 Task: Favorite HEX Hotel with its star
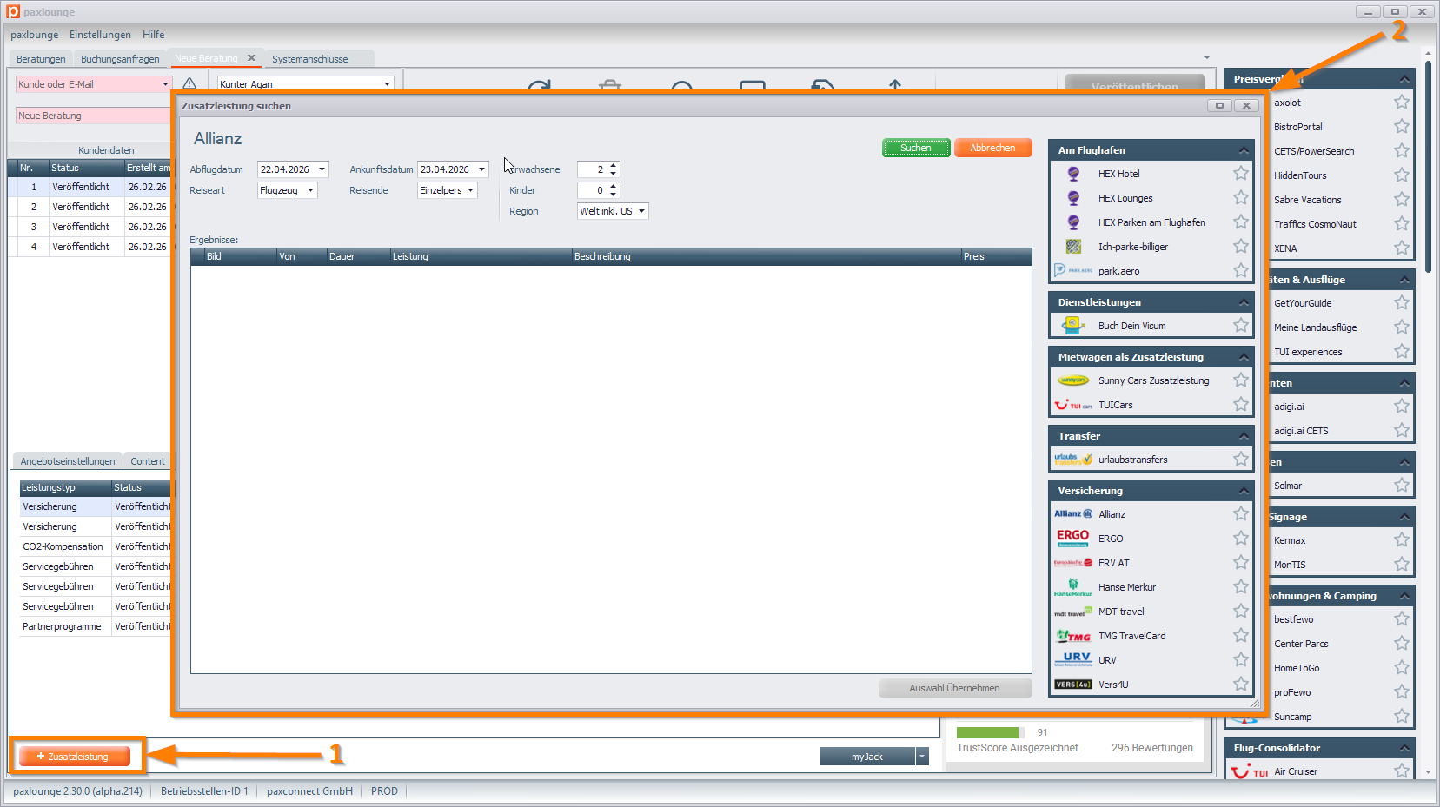[x=1240, y=174]
